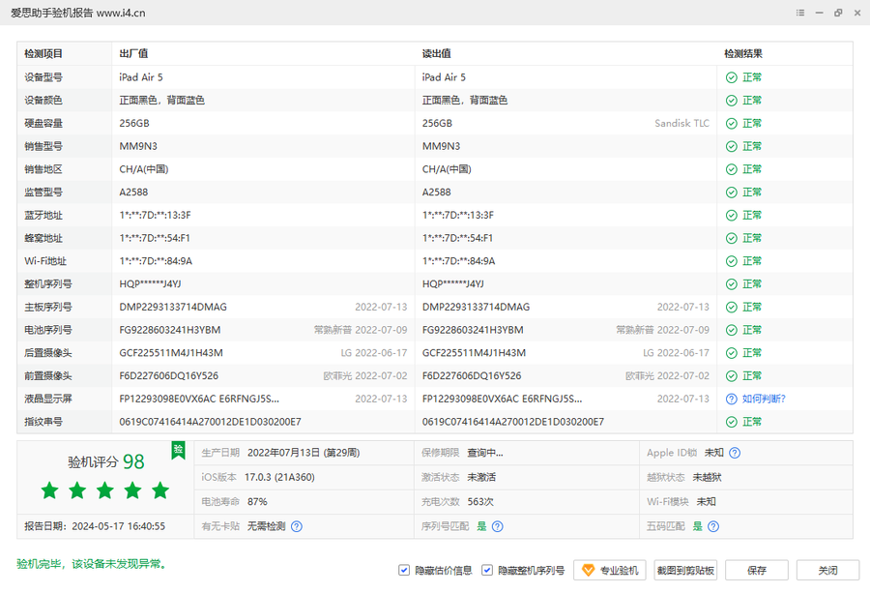Click the five-star rating display
The width and height of the screenshot is (870, 593).
tap(105, 490)
